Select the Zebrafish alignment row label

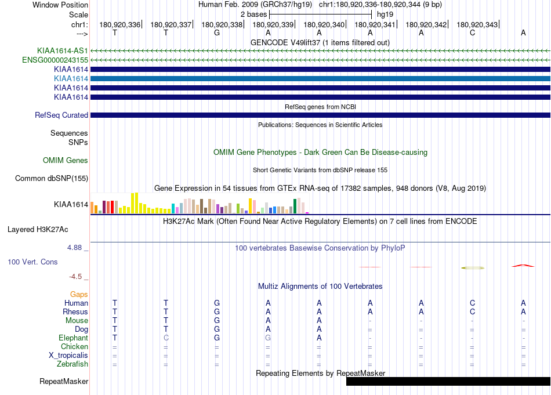click(72, 364)
